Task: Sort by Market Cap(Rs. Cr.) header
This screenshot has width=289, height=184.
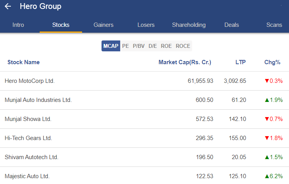Action: [185, 62]
